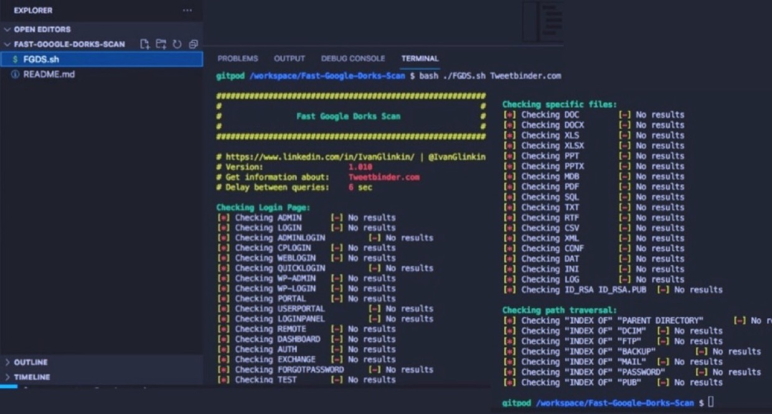Open FGDS.sh in the Explorer
Viewport: 772px width, 414px height.
(x=101, y=59)
